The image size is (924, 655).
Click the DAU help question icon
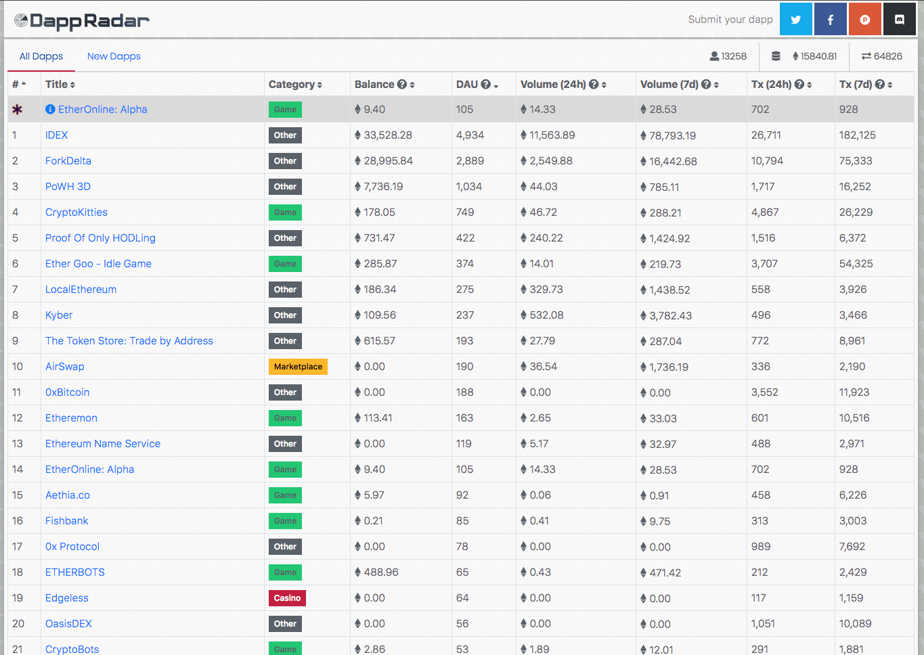[x=485, y=84]
